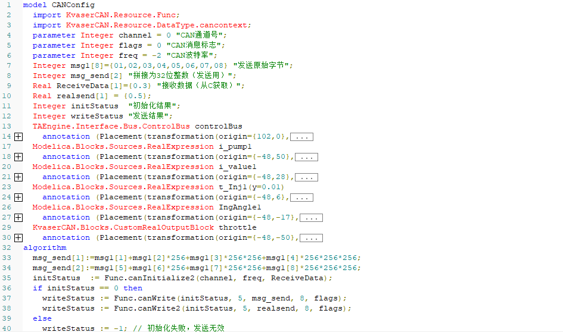Image resolution: width=563 pixels, height=332 pixels.
Task: Click 'if initStatus == 0 then' line
Action: click(x=87, y=288)
